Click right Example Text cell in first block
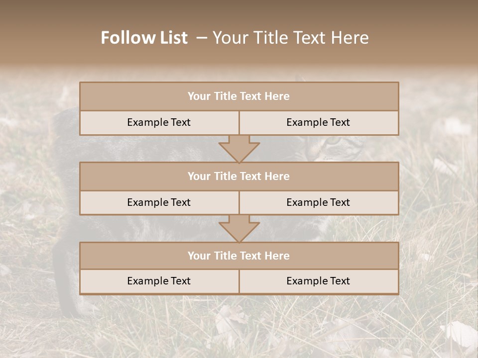Screen dimensions: 478x358 pyautogui.click(x=319, y=123)
